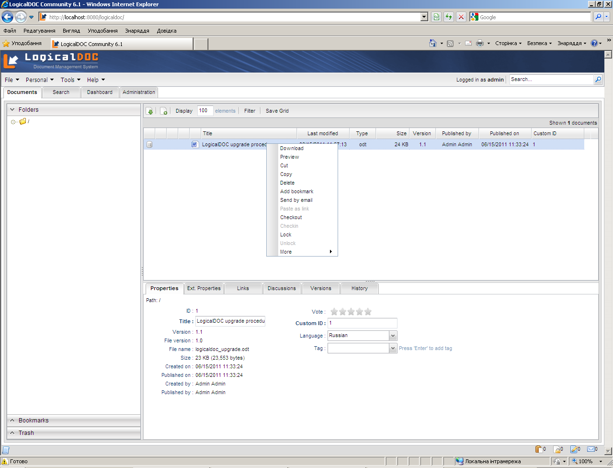Image resolution: width=613 pixels, height=468 pixels.
Task: Open the Tag dropdown arrow
Action: coord(393,348)
